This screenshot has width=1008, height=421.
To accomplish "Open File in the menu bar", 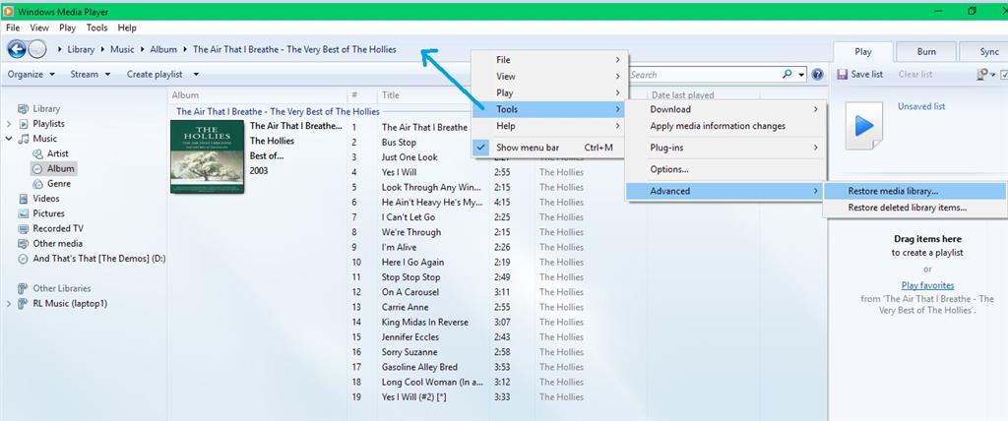I will point(13,28).
